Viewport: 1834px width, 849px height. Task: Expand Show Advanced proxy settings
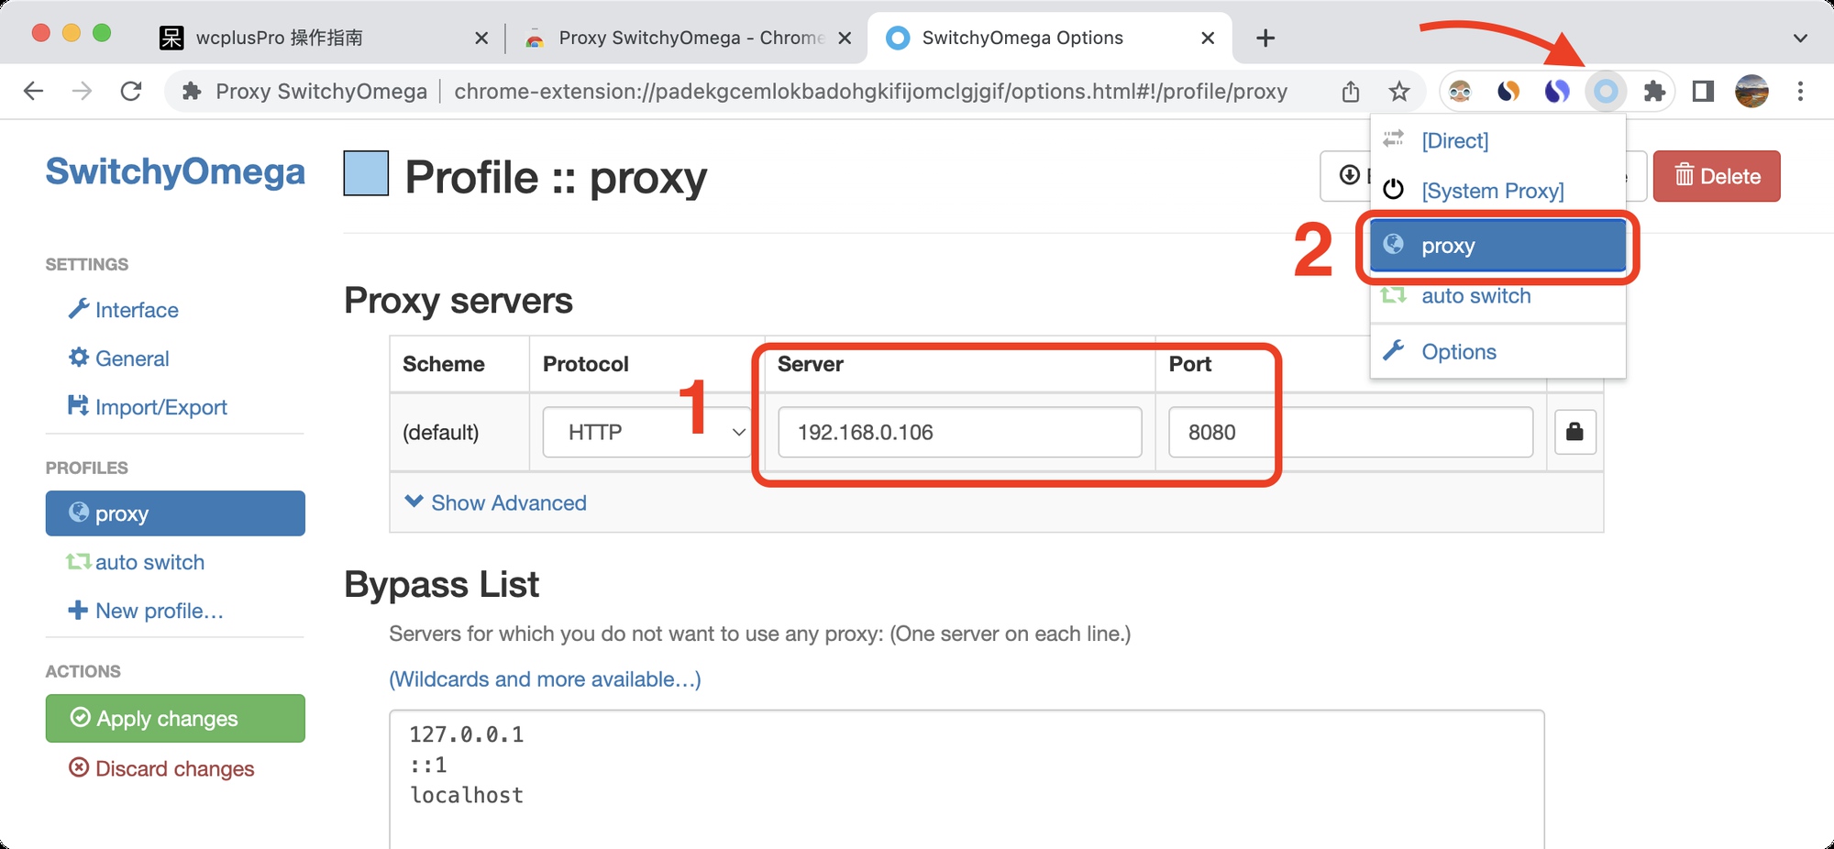coord(496,502)
